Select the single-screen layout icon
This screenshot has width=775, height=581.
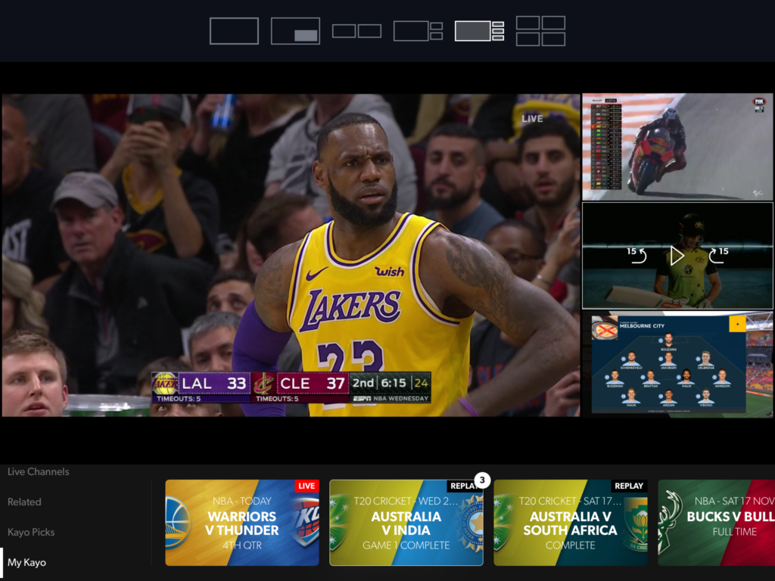[234, 31]
